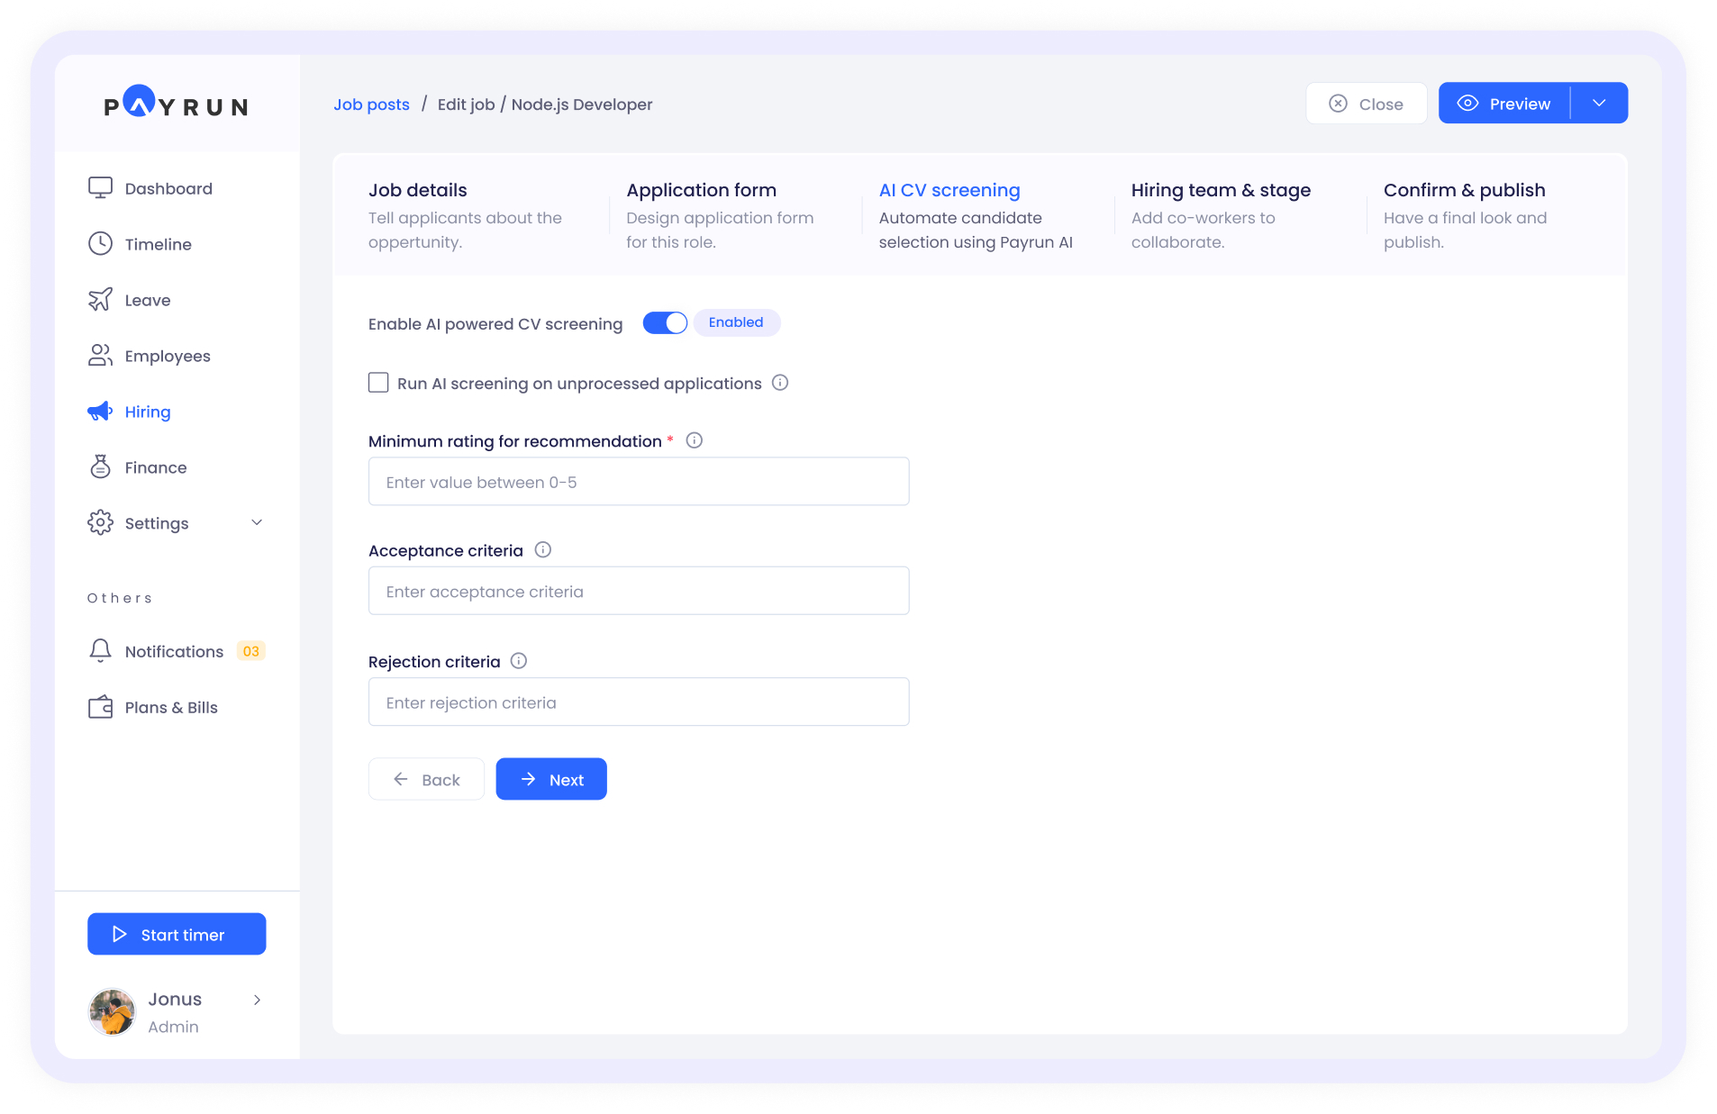Click info icon beside Acceptance criteria
Image resolution: width=1717 pixels, height=1114 pixels.
542,550
